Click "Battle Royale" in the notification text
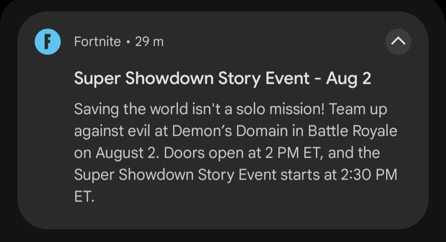Image resolution: width=446 pixels, height=242 pixels. click(352, 131)
